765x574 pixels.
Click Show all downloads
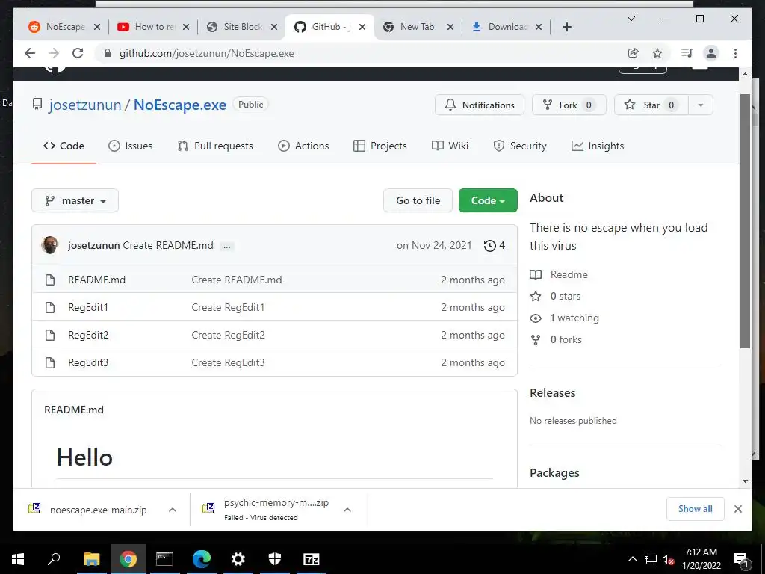pyautogui.click(x=696, y=509)
